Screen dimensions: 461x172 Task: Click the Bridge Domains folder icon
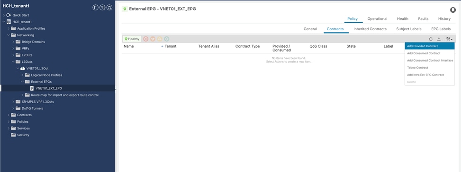pos(18,42)
